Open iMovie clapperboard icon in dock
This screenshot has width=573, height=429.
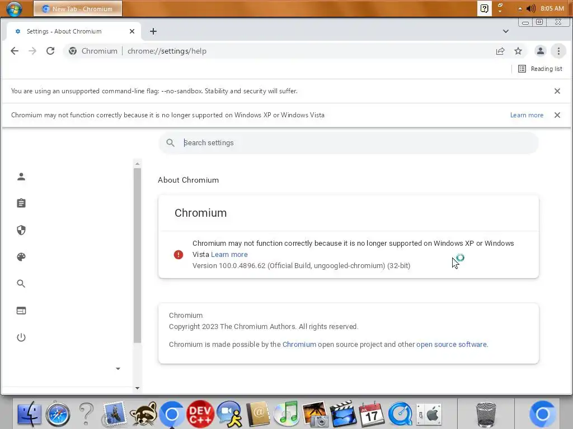coord(343,414)
